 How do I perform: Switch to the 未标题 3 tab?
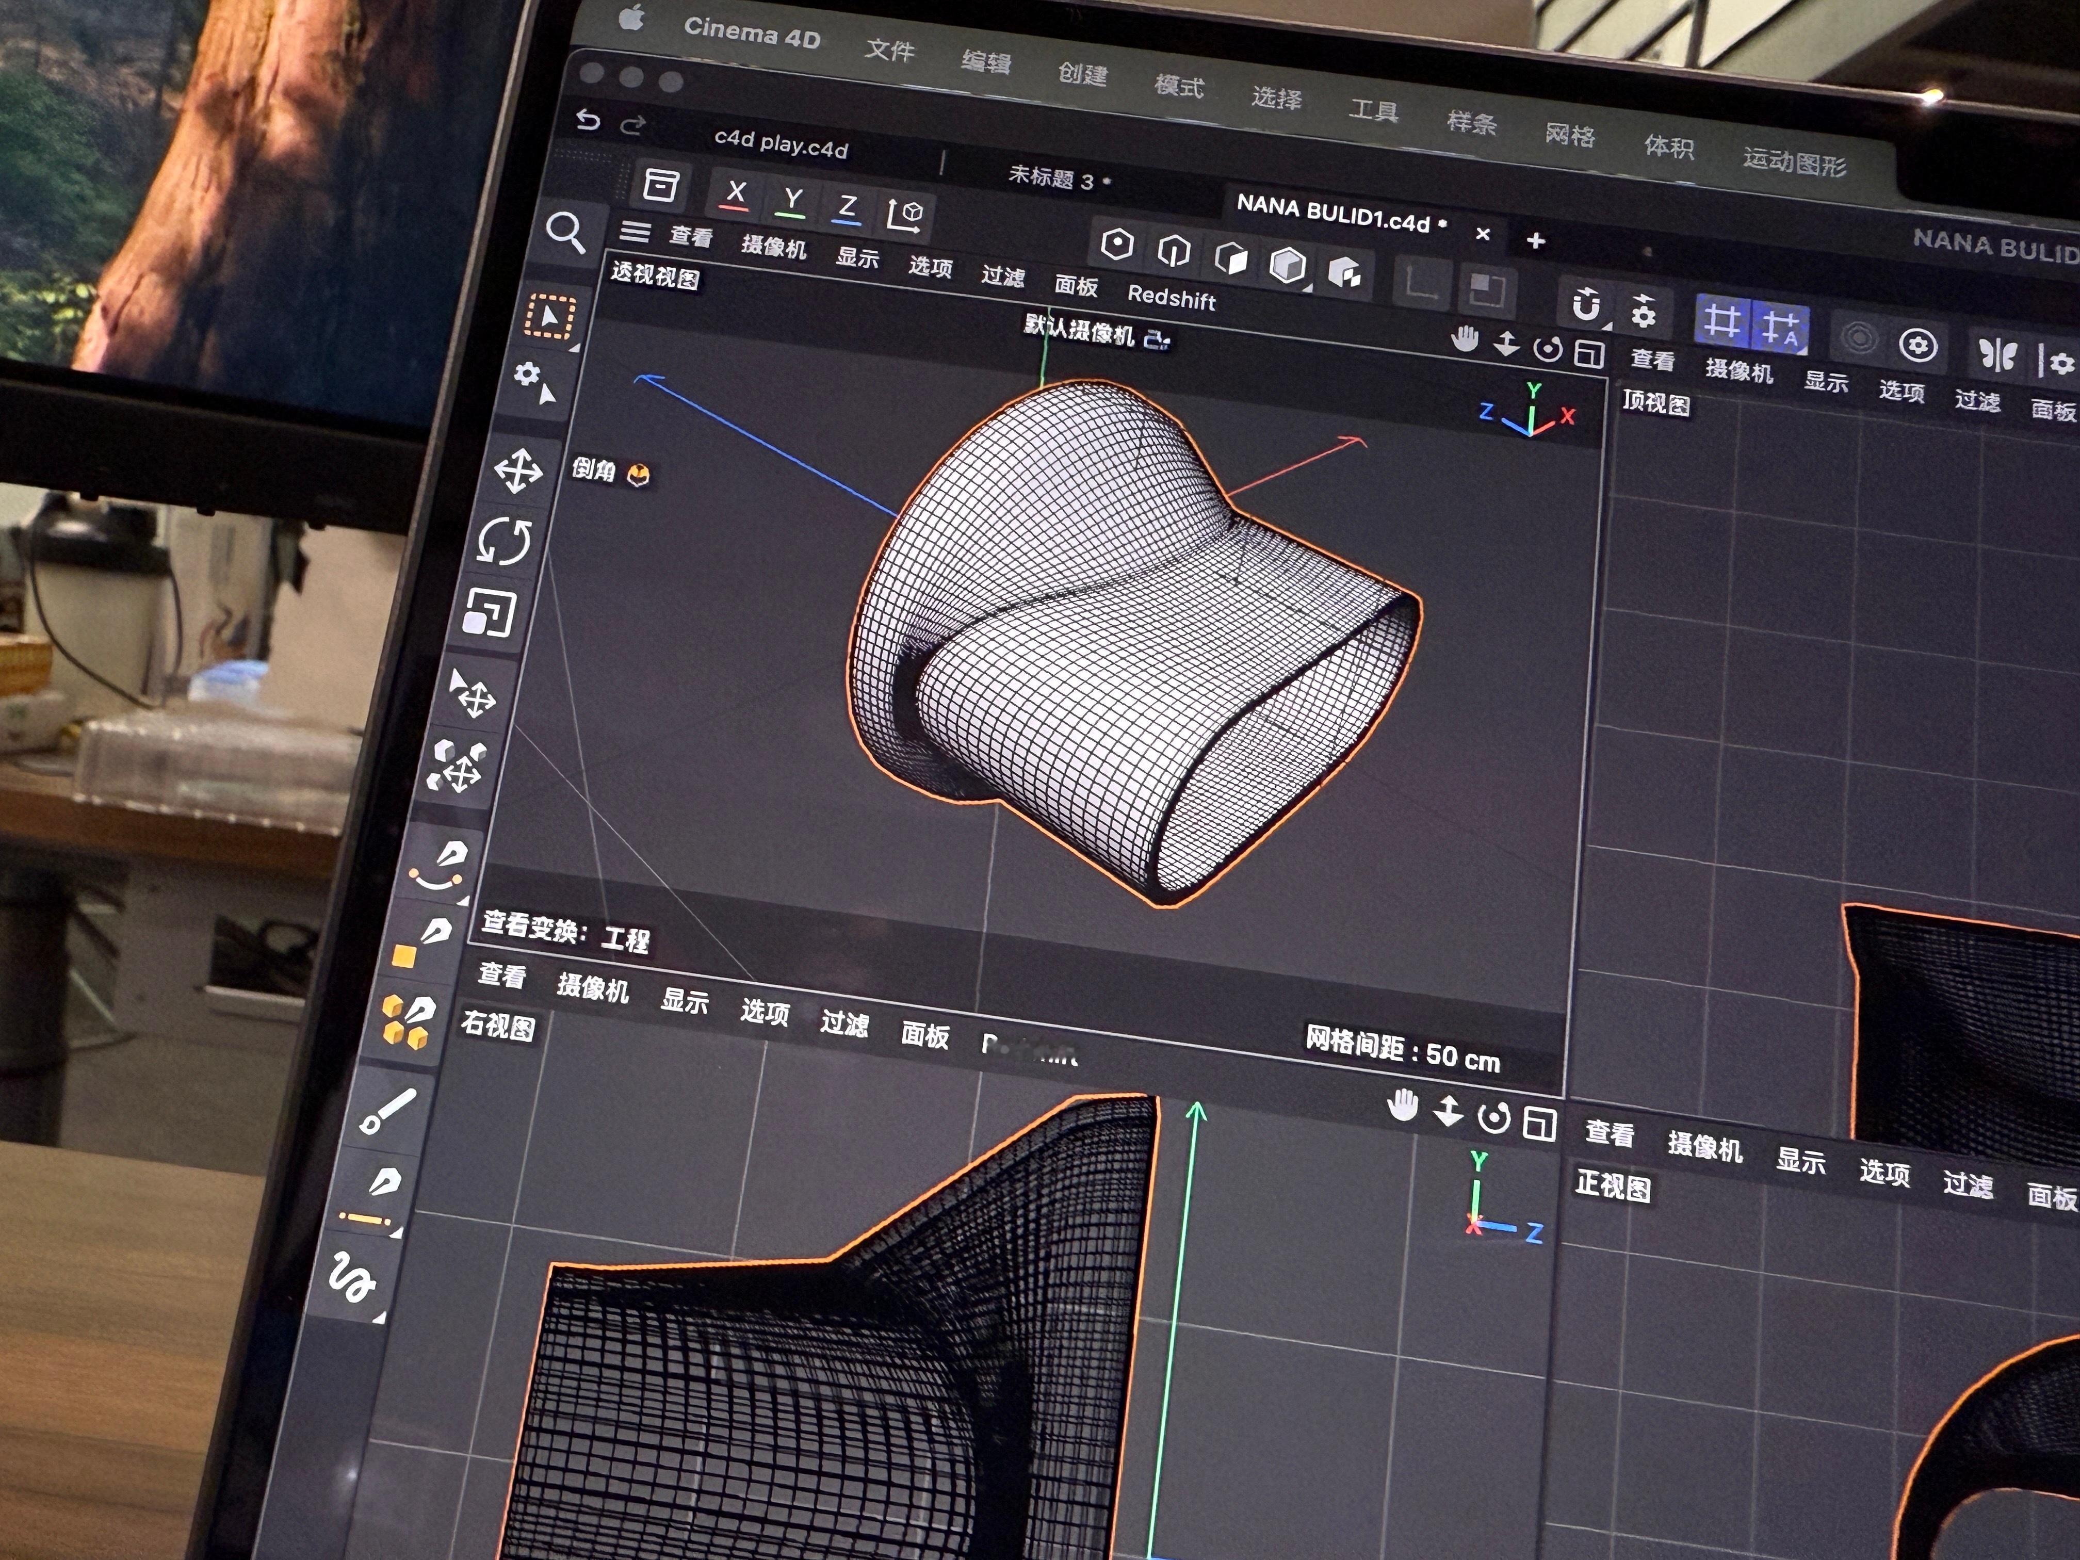1051,177
